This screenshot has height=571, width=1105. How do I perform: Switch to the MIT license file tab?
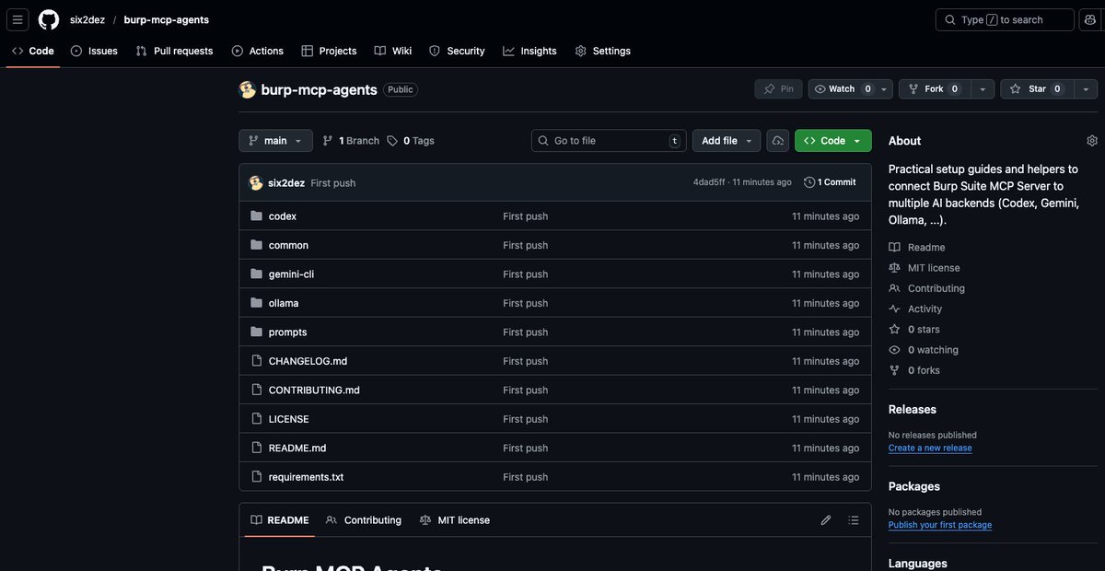pyautogui.click(x=455, y=520)
